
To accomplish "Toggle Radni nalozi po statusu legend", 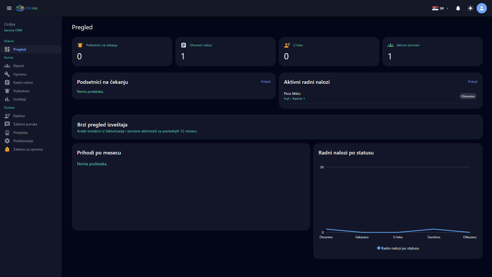I will tap(398, 248).
